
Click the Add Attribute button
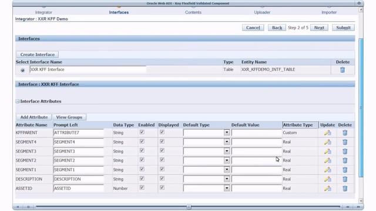[34, 117]
